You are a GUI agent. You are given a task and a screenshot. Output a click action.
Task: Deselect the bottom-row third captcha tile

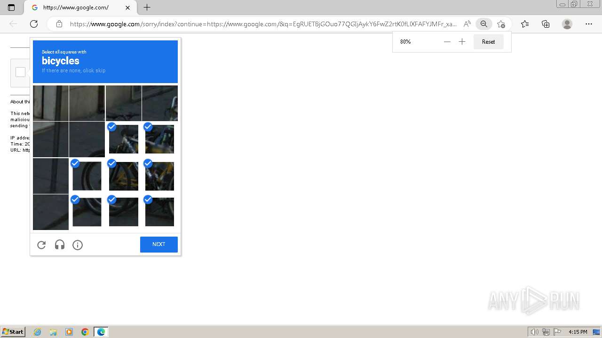pyautogui.click(x=124, y=212)
